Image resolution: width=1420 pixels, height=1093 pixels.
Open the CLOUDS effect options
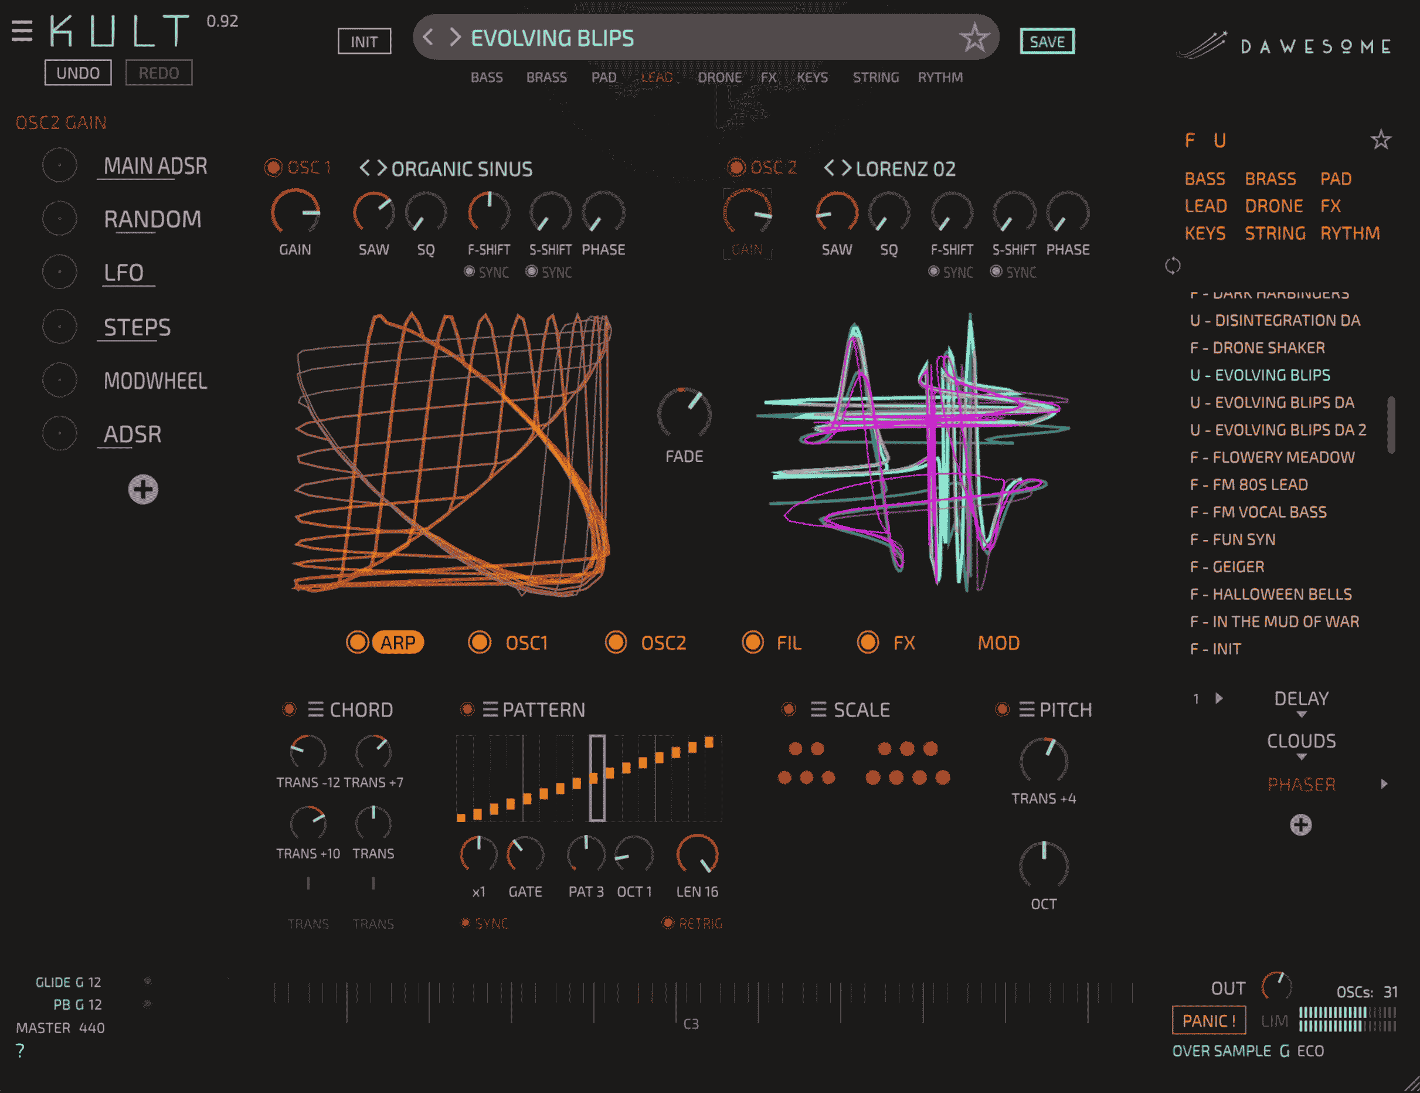point(1300,757)
